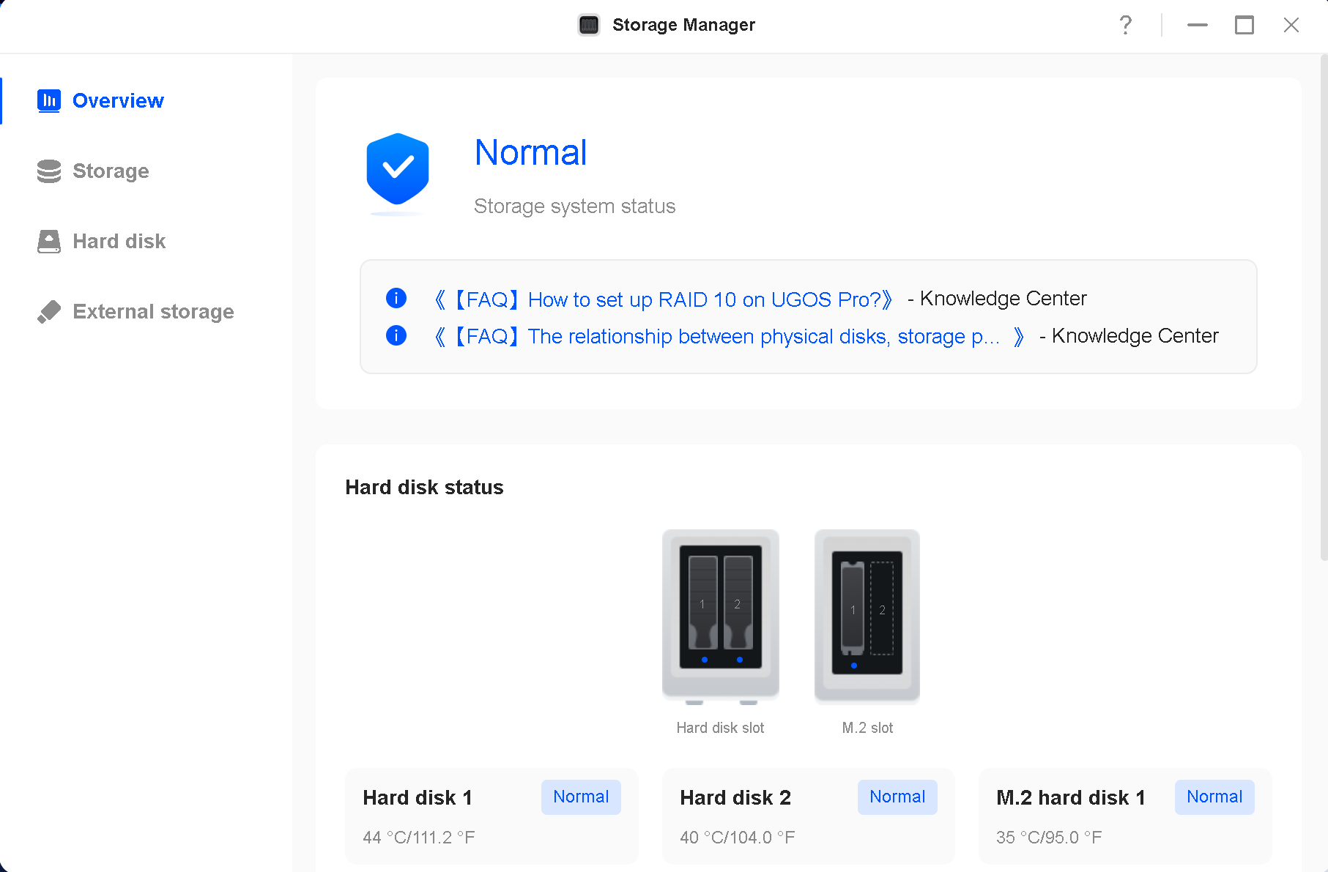Select the Storage icon in the sidebar
1328x872 pixels.
pos(48,171)
